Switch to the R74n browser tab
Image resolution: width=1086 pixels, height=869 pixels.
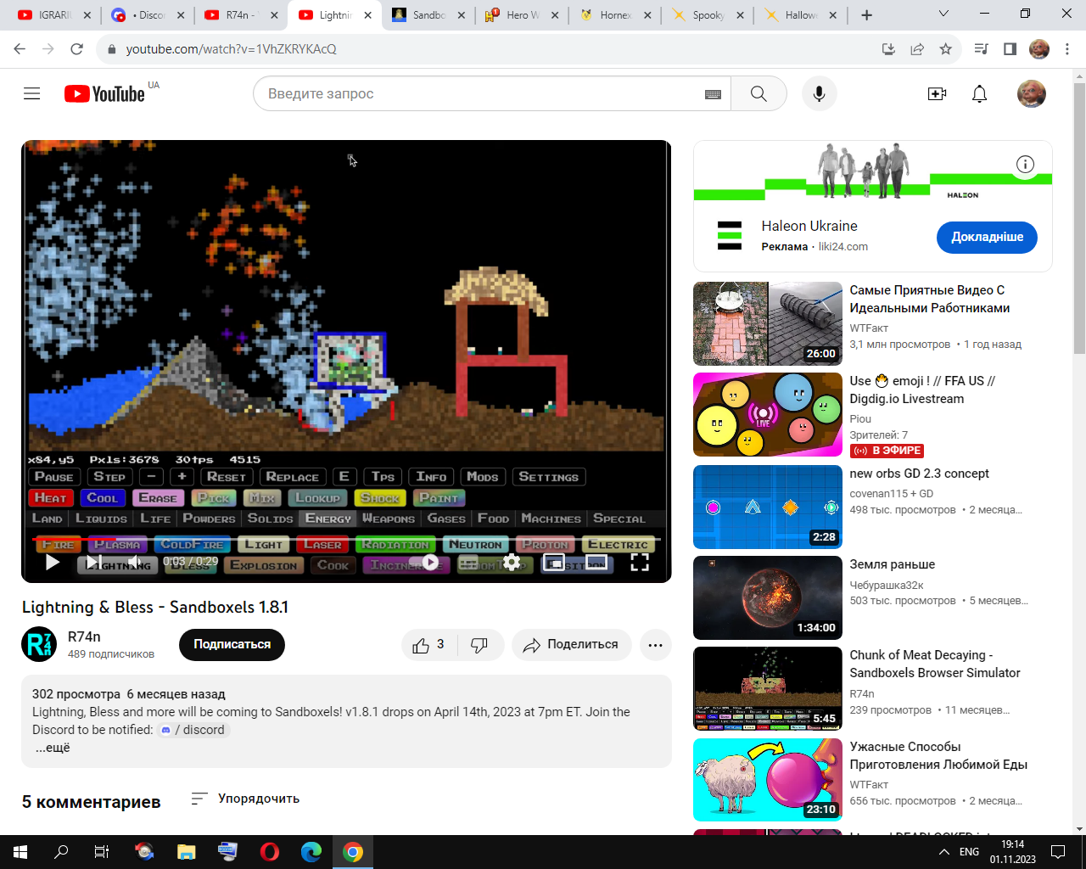(x=241, y=15)
